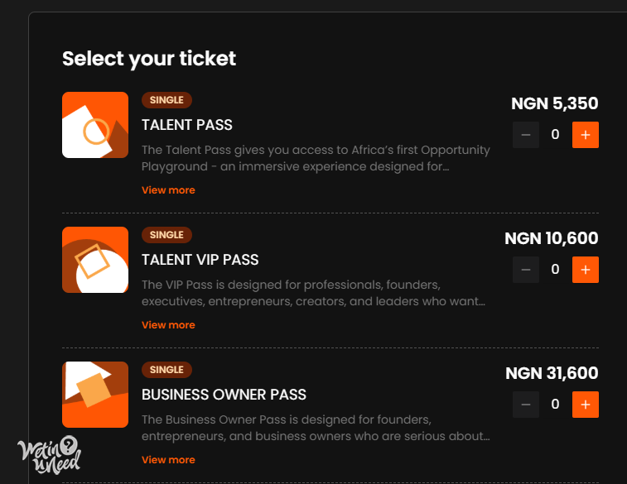The height and width of the screenshot is (484, 627).
Task: Click the TALENT VIP PASS heading
Action: pyautogui.click(x=200, y=260)
